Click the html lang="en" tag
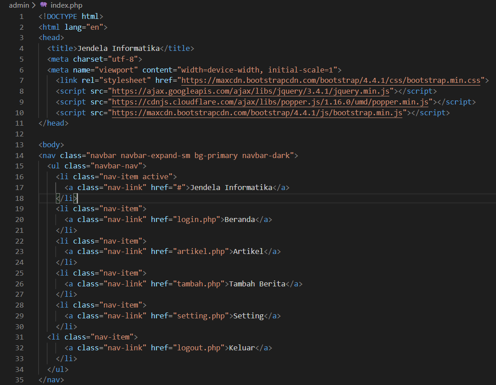The width and height of the screenshot is (496, 385). pyautogui.click(x=73, y=27)
